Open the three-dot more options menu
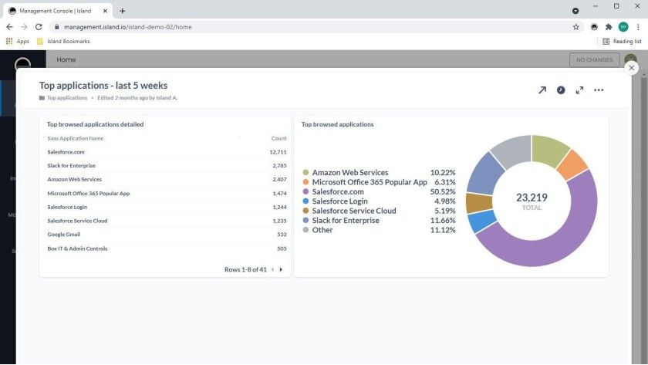This screenshot has width=648, height=365. 599,90
